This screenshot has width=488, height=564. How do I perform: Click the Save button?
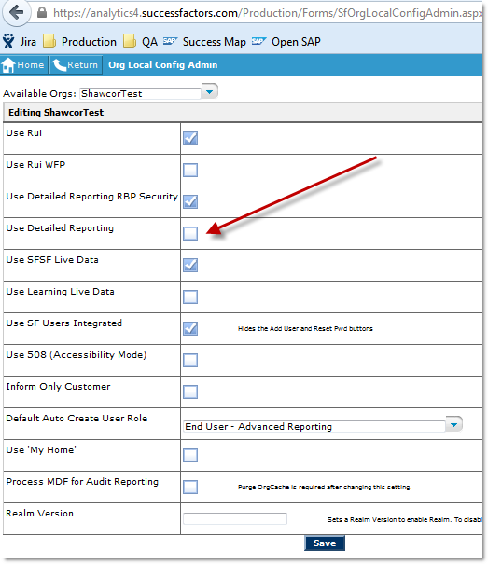(x=325, y=543)
